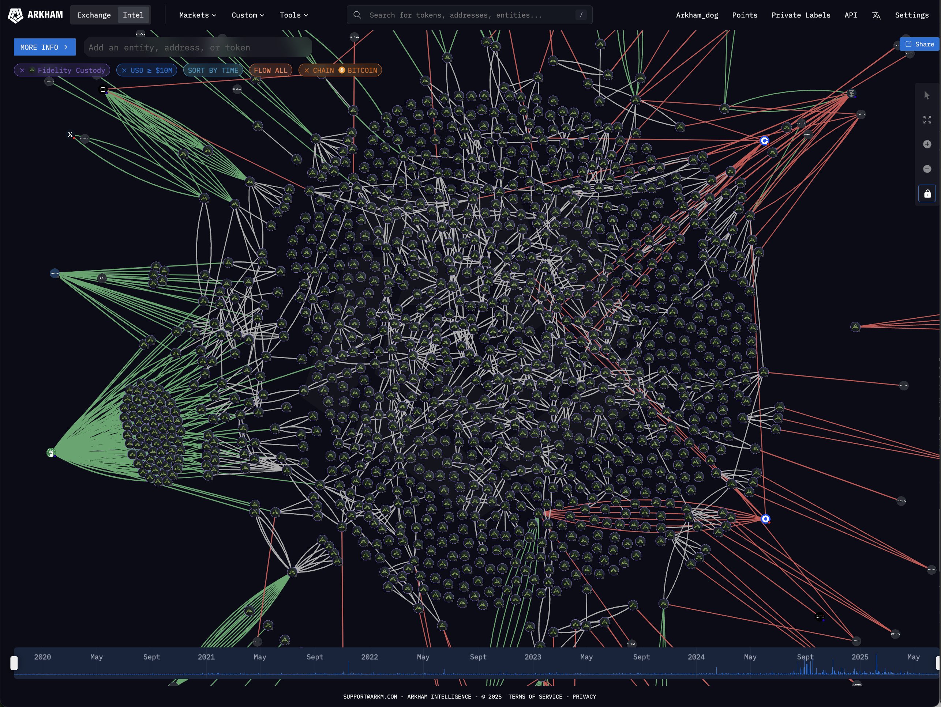Zoom in with the plus icon
The height and width of the screenshot is (707, 941).
pos(927,144)
